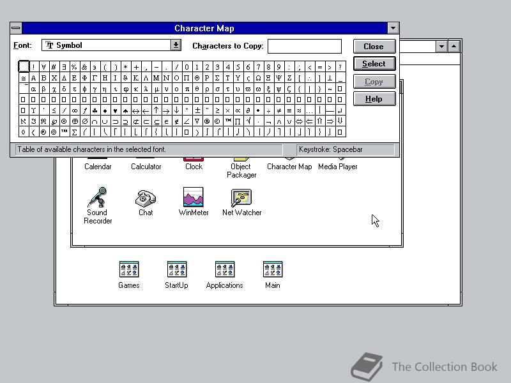This screenshot has width=511, height=383.
Task: Select the partial derivative ∂ cell
Action: 248,110
